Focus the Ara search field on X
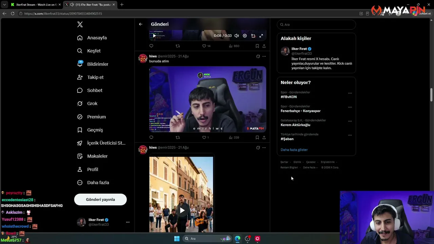This screenshot has width=434, height=244. click(316, 24)
